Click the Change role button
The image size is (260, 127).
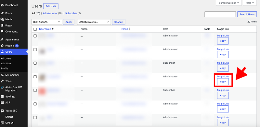point(118,22)
